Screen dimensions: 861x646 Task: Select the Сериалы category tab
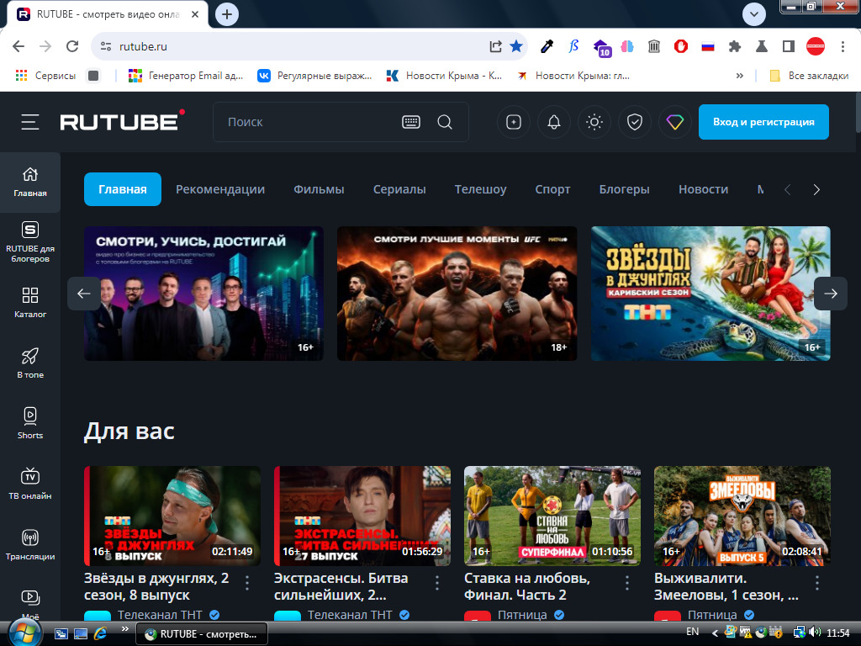(399, 189)
